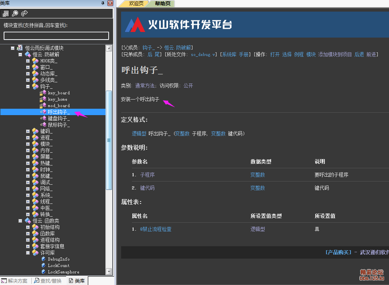Collapse the 恒云.函数类 tree node
The image size is (389, 285).
[x=20, y=221]
